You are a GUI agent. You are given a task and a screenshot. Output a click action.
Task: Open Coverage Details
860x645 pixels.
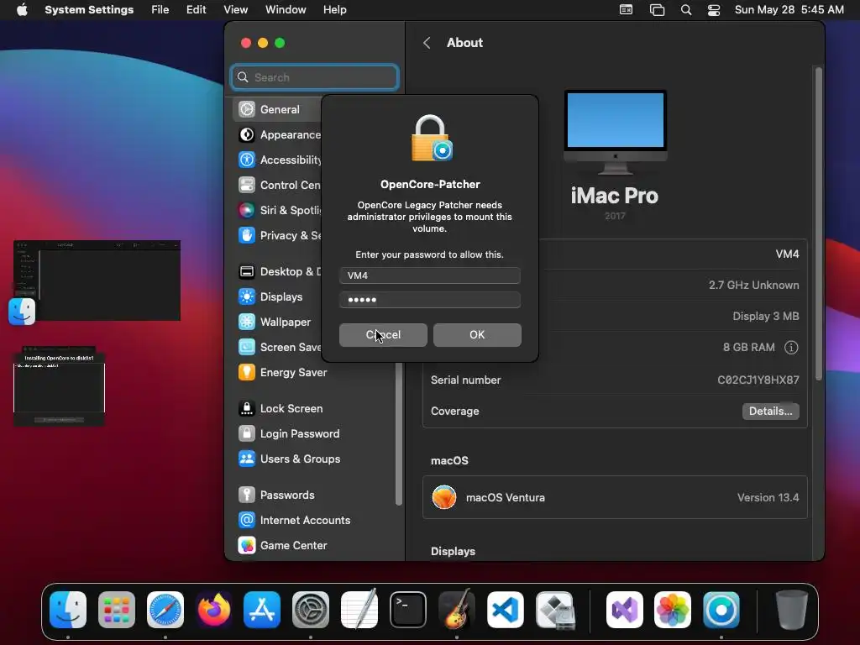[770, 411]
